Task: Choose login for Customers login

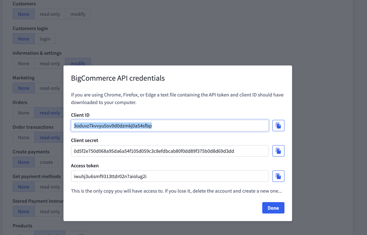Action: click(x=45, y=39)
